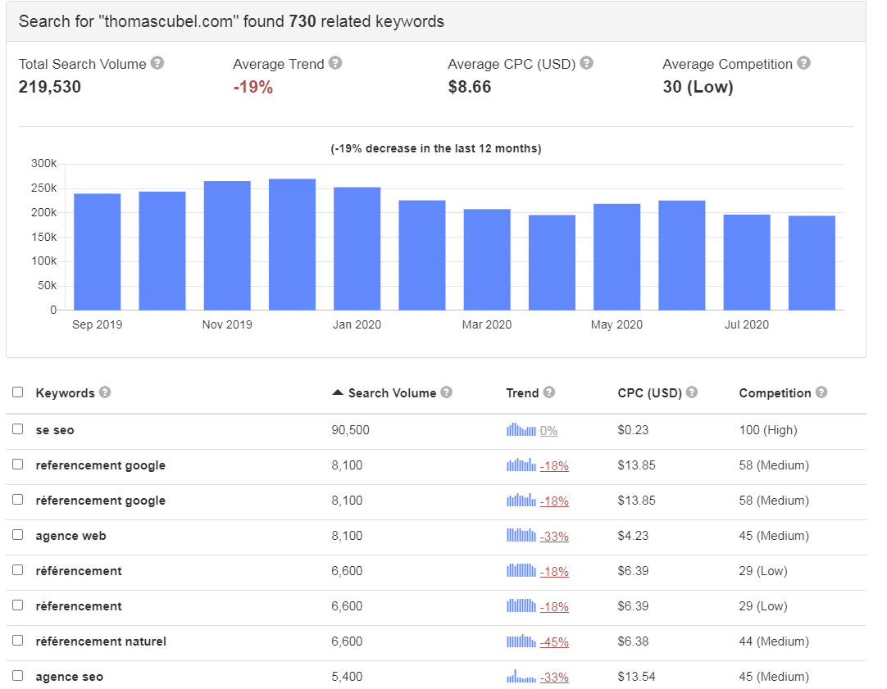Click the -45% link for référencement naturel
The height and width of the screenshot is (689, 887).
(x=556, y=641)
